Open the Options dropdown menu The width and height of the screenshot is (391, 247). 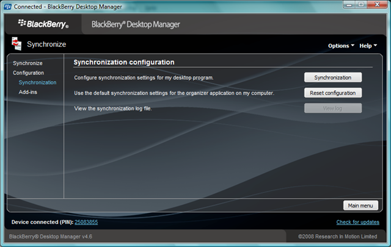341,46
